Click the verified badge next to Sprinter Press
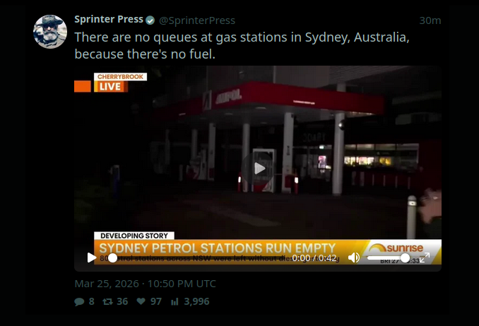 (x=150, y=20)
